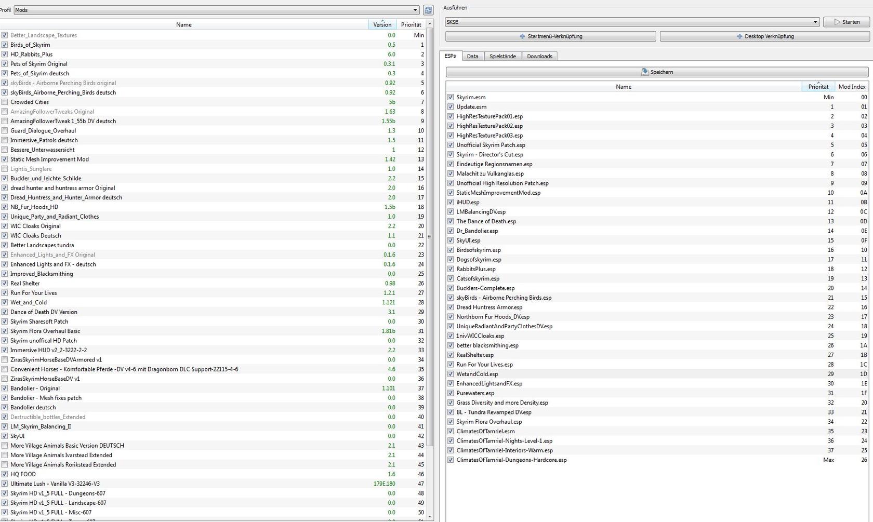The width and height of the screenshot is (873, 522).
Task: Select the Wet_and_Cold mod row
Action: [29, 302]
